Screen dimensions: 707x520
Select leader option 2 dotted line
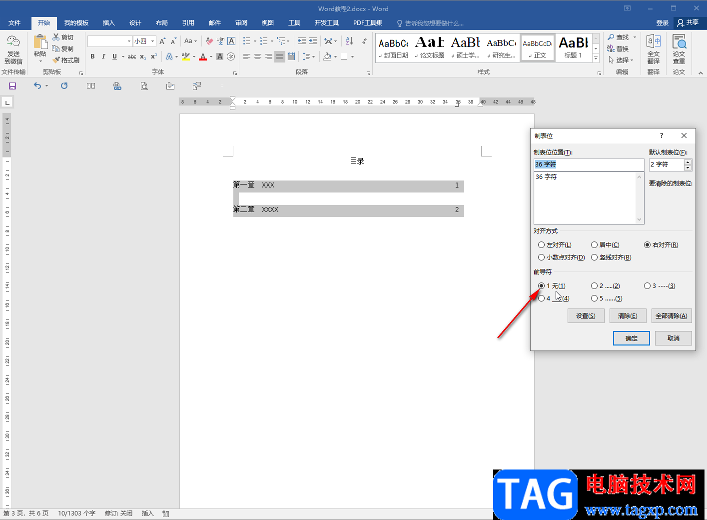595,286
